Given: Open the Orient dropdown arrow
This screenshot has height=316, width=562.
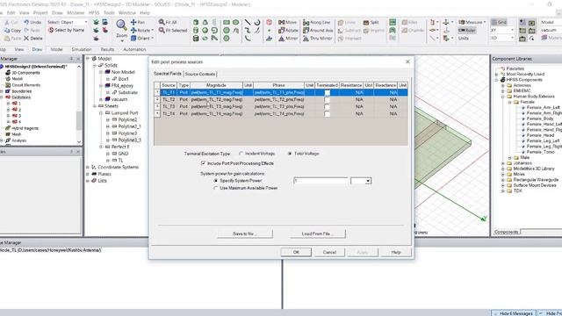Looking at the screenshot, I should tap(152, 38).
